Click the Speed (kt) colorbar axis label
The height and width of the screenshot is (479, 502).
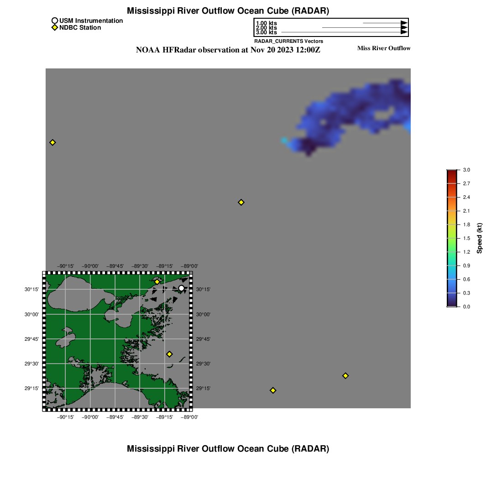pos(479,238)
